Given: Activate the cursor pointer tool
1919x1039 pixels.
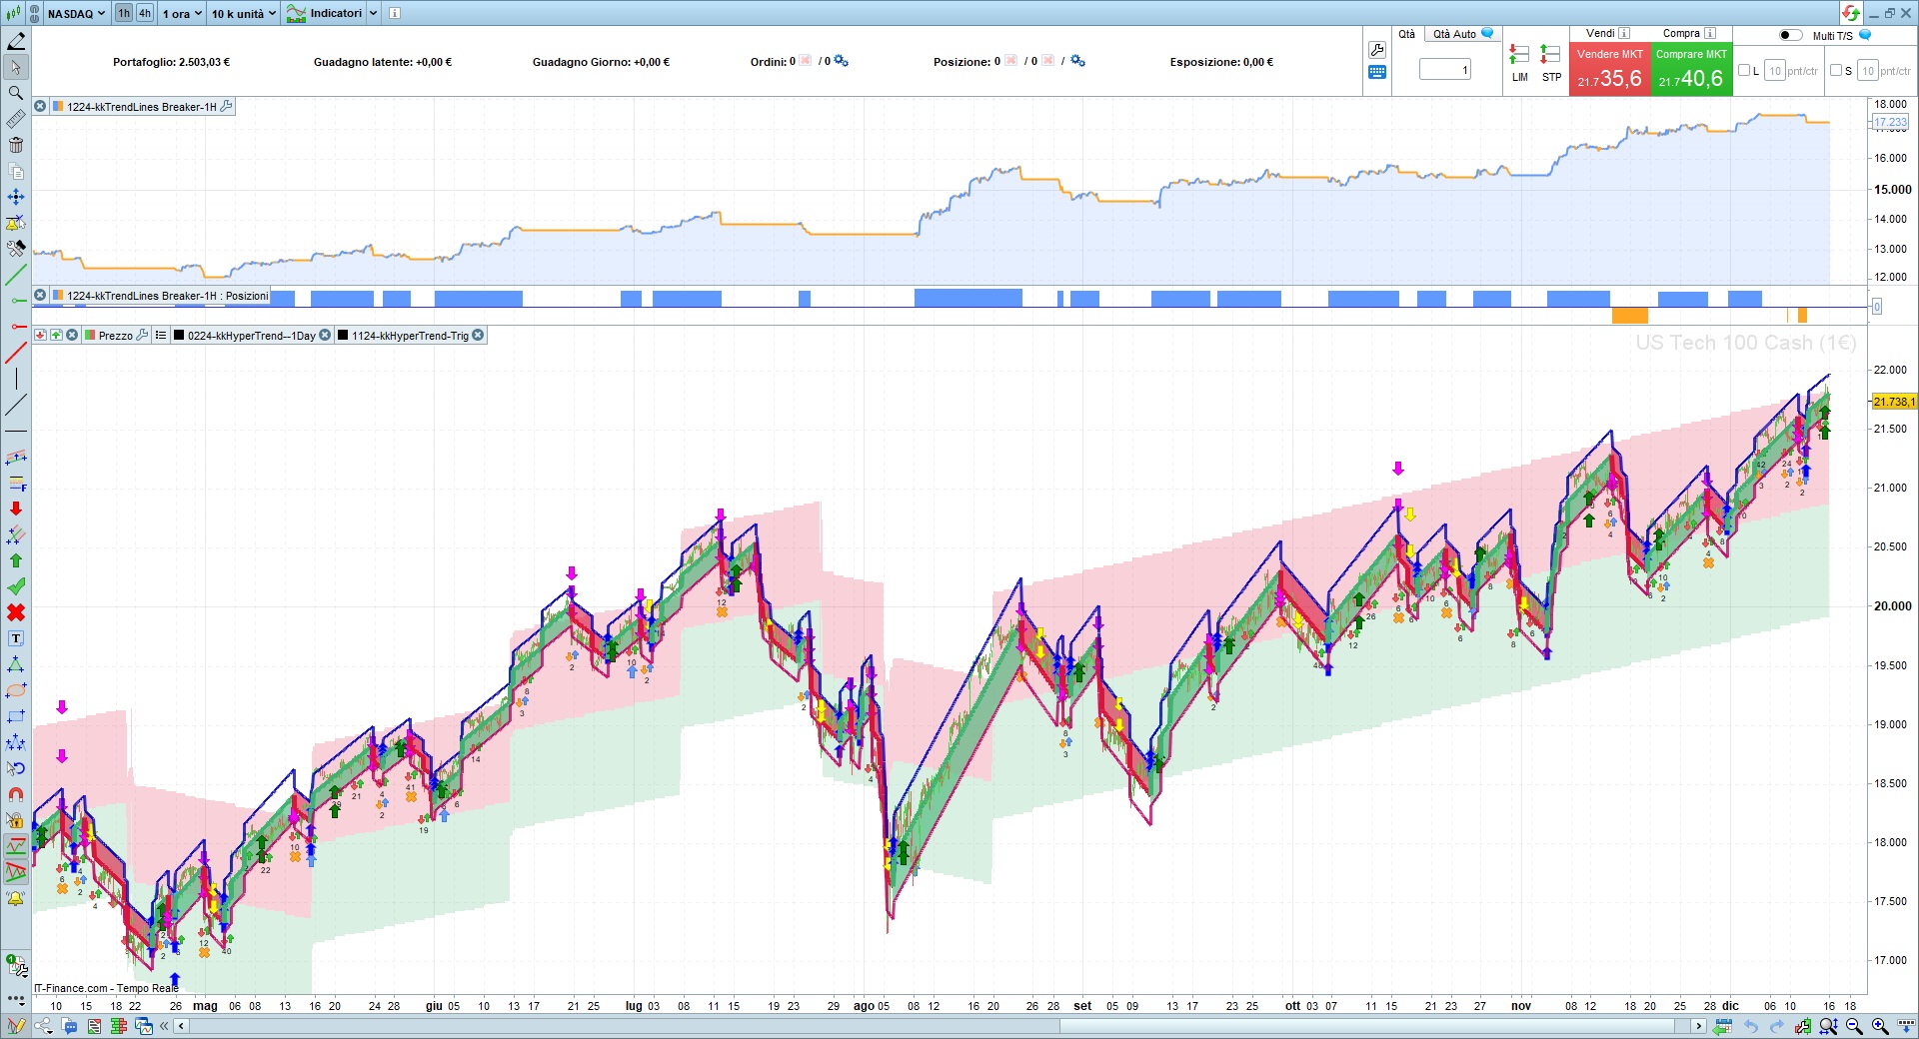Looking at the screenshot, I should click(x=16, y=67).
